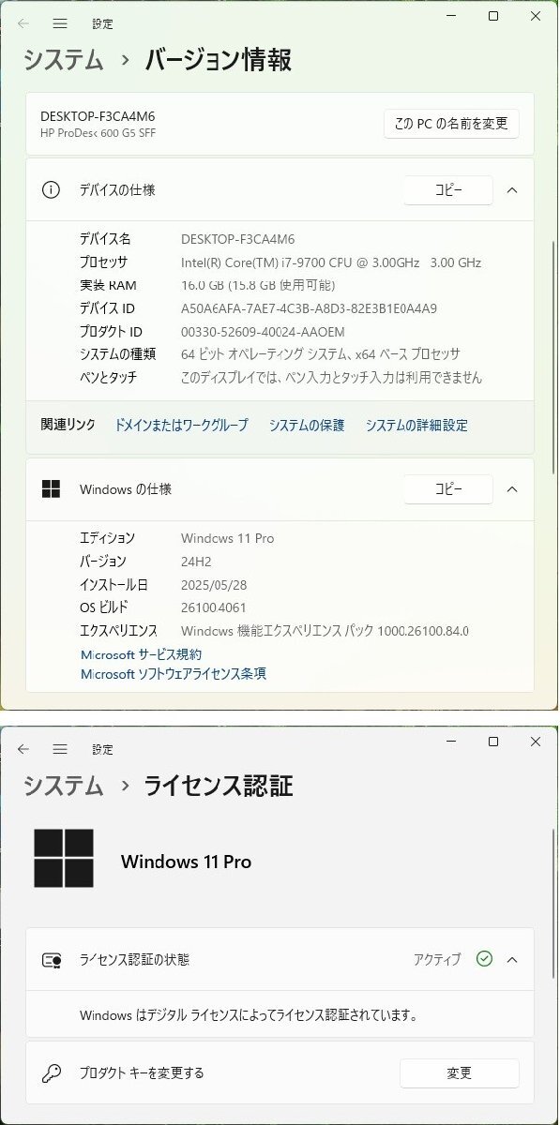The image size is (560, 1125).
Task: Click the green アクティブ checkmark icon
Action: tap(484, 959)
